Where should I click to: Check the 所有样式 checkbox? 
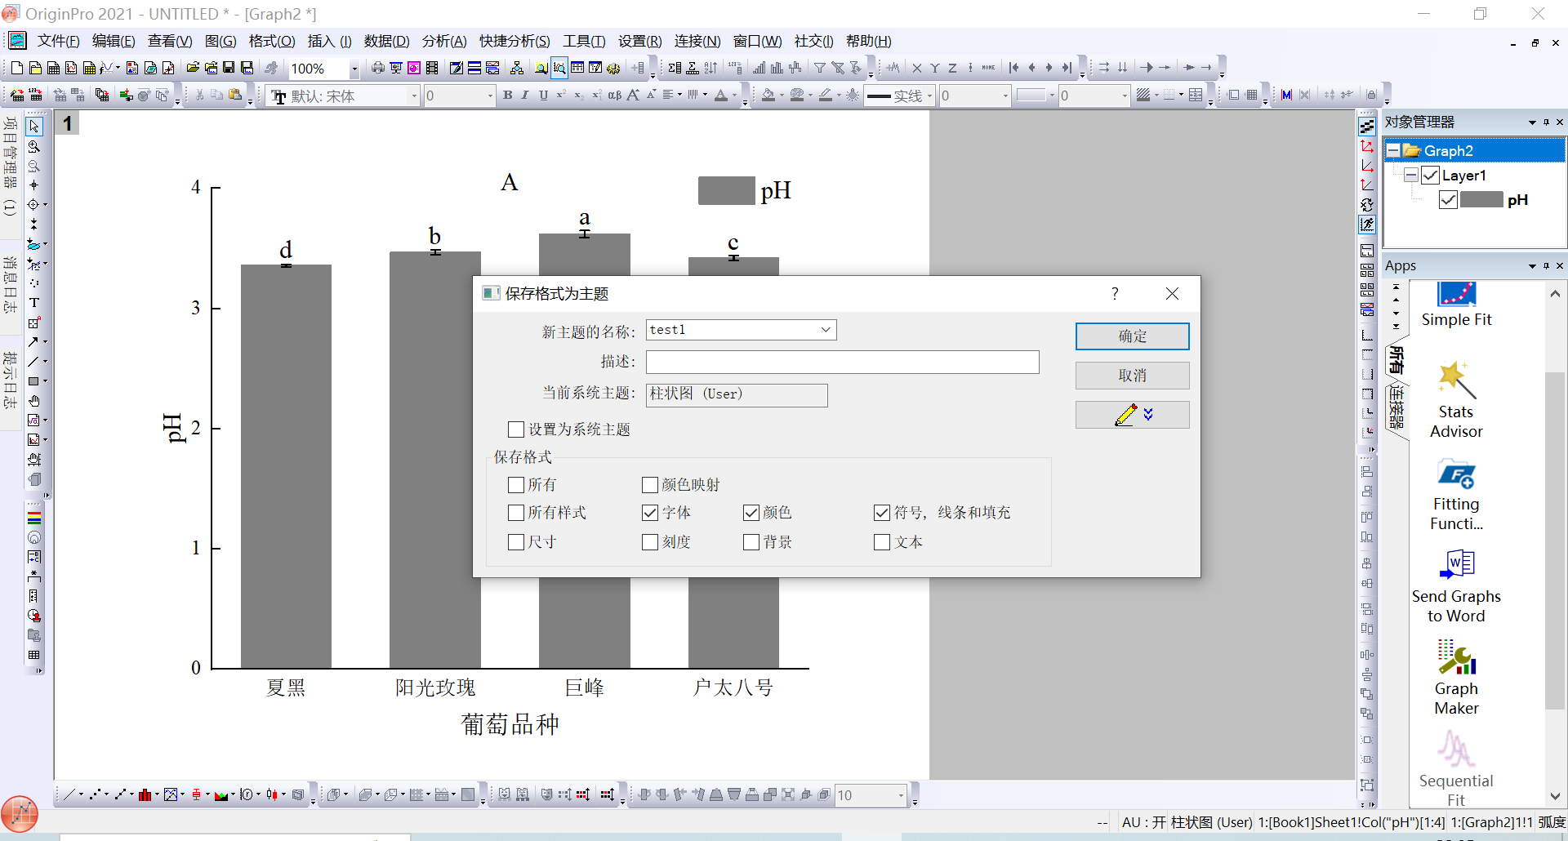(x=516, y=513)
